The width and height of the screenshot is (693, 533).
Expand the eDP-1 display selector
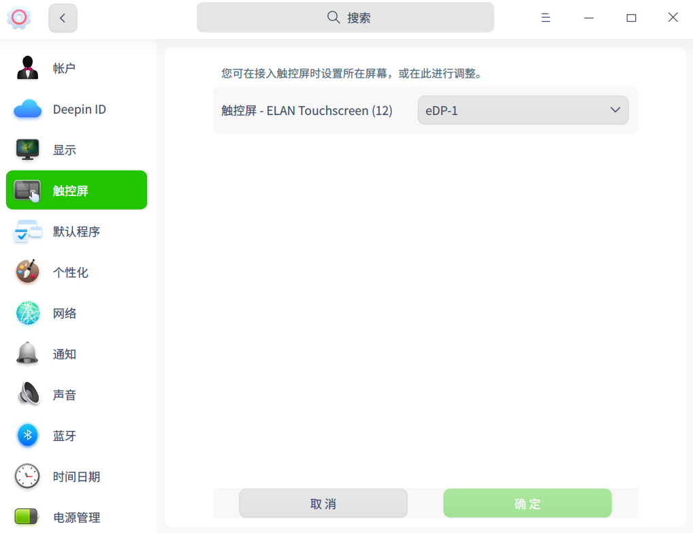click(614, 110)
